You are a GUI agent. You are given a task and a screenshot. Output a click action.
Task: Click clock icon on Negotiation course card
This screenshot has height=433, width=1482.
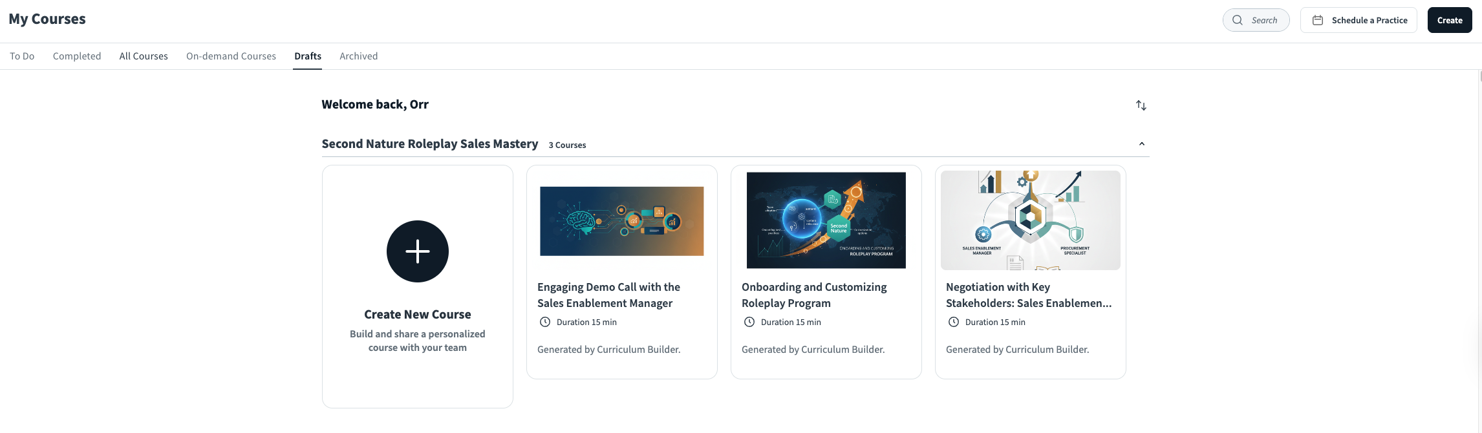[954, 322]
